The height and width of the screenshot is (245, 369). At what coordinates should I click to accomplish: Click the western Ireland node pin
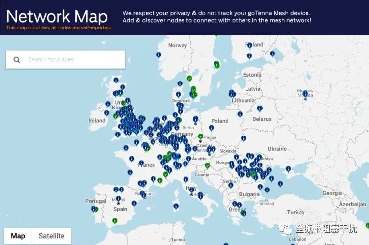(107, 113)
